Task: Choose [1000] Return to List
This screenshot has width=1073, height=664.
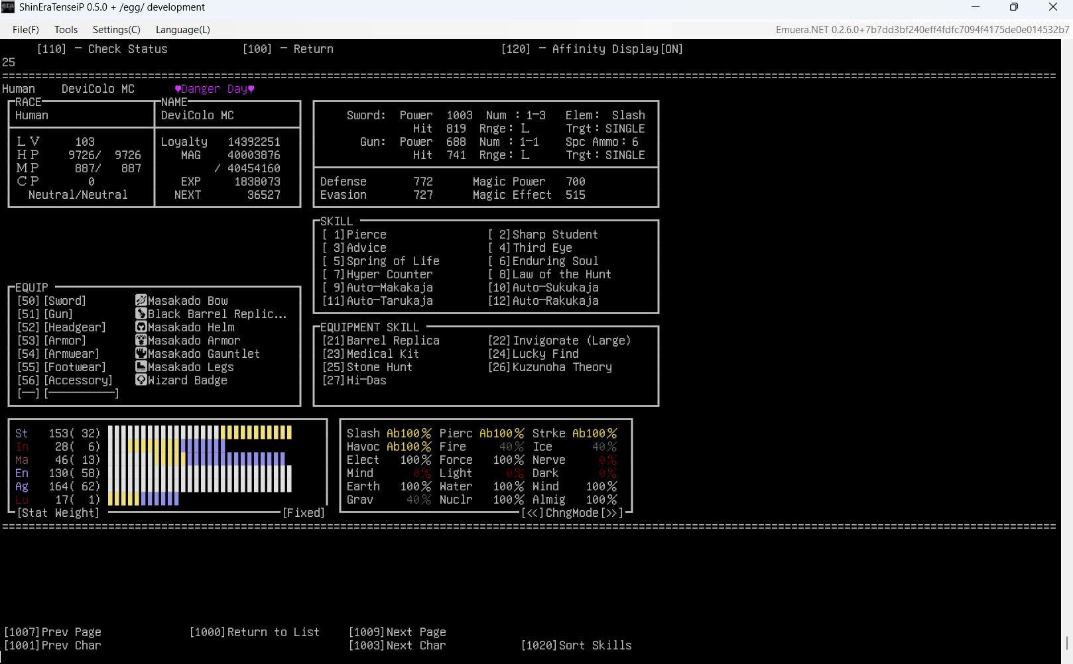Action: tap(254, 632)
